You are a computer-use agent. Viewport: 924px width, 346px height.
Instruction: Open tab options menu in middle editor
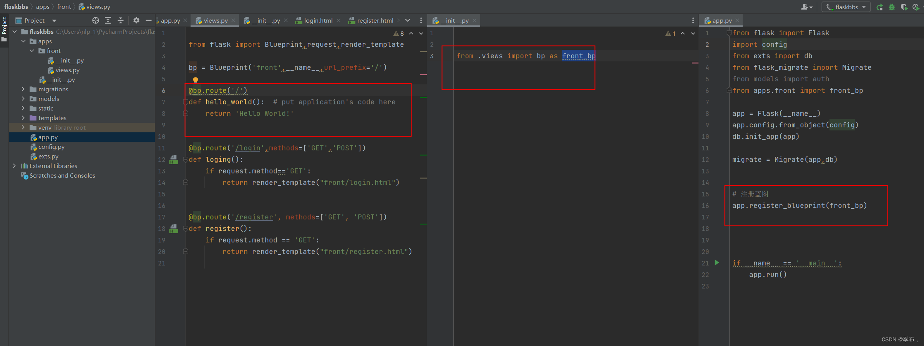693,20
